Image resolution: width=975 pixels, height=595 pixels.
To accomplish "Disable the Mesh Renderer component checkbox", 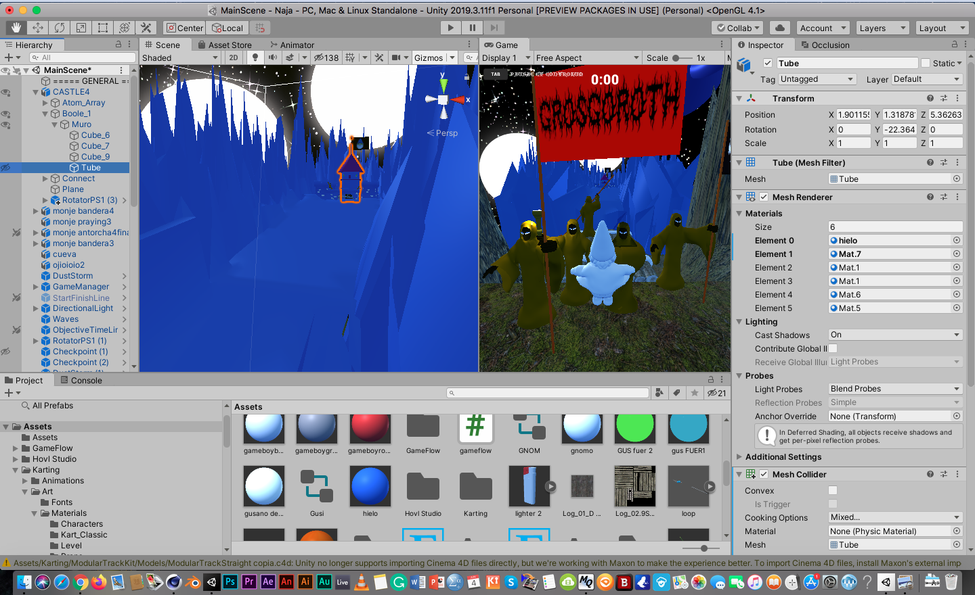I will coord(764,197).
